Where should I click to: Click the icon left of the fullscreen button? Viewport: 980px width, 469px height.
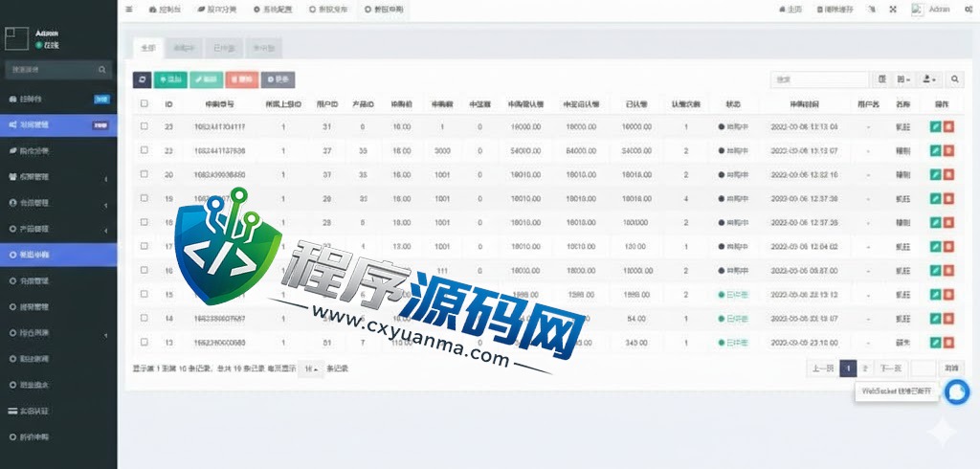coord(872,10)
